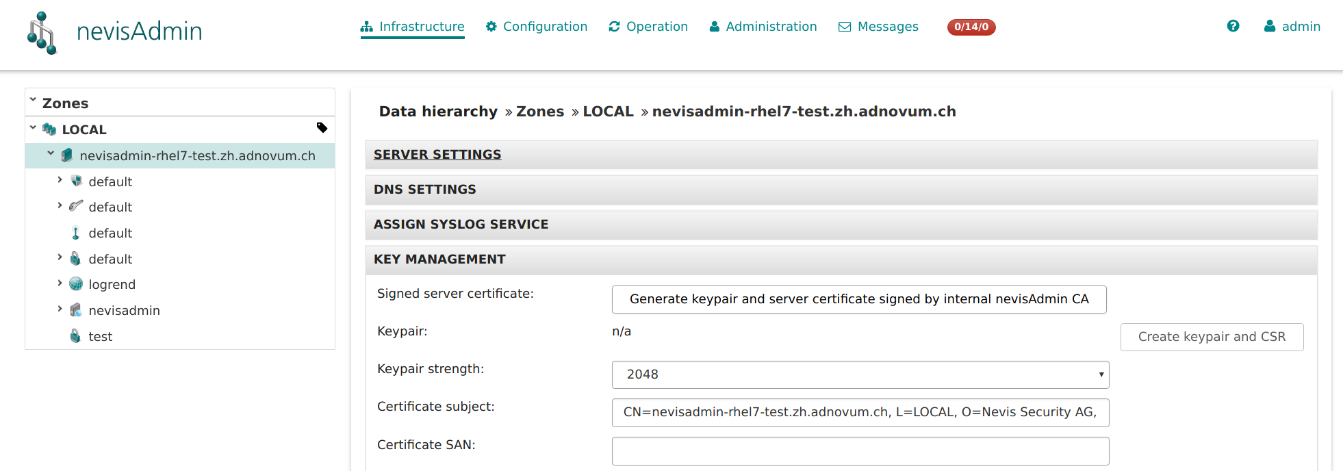The height and width of the screenshot is (471, 1343).
Task: Click the tag icon in LOCAL row
Action: [x=322, y=128]
